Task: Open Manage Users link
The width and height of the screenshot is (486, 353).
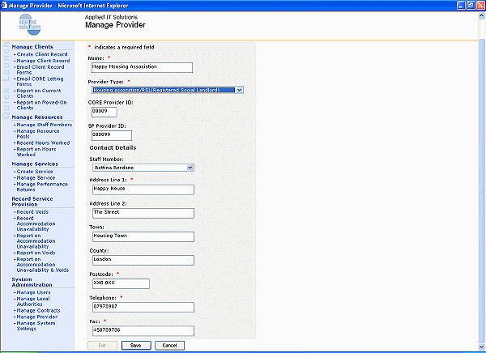Action: tap(33, 292)
